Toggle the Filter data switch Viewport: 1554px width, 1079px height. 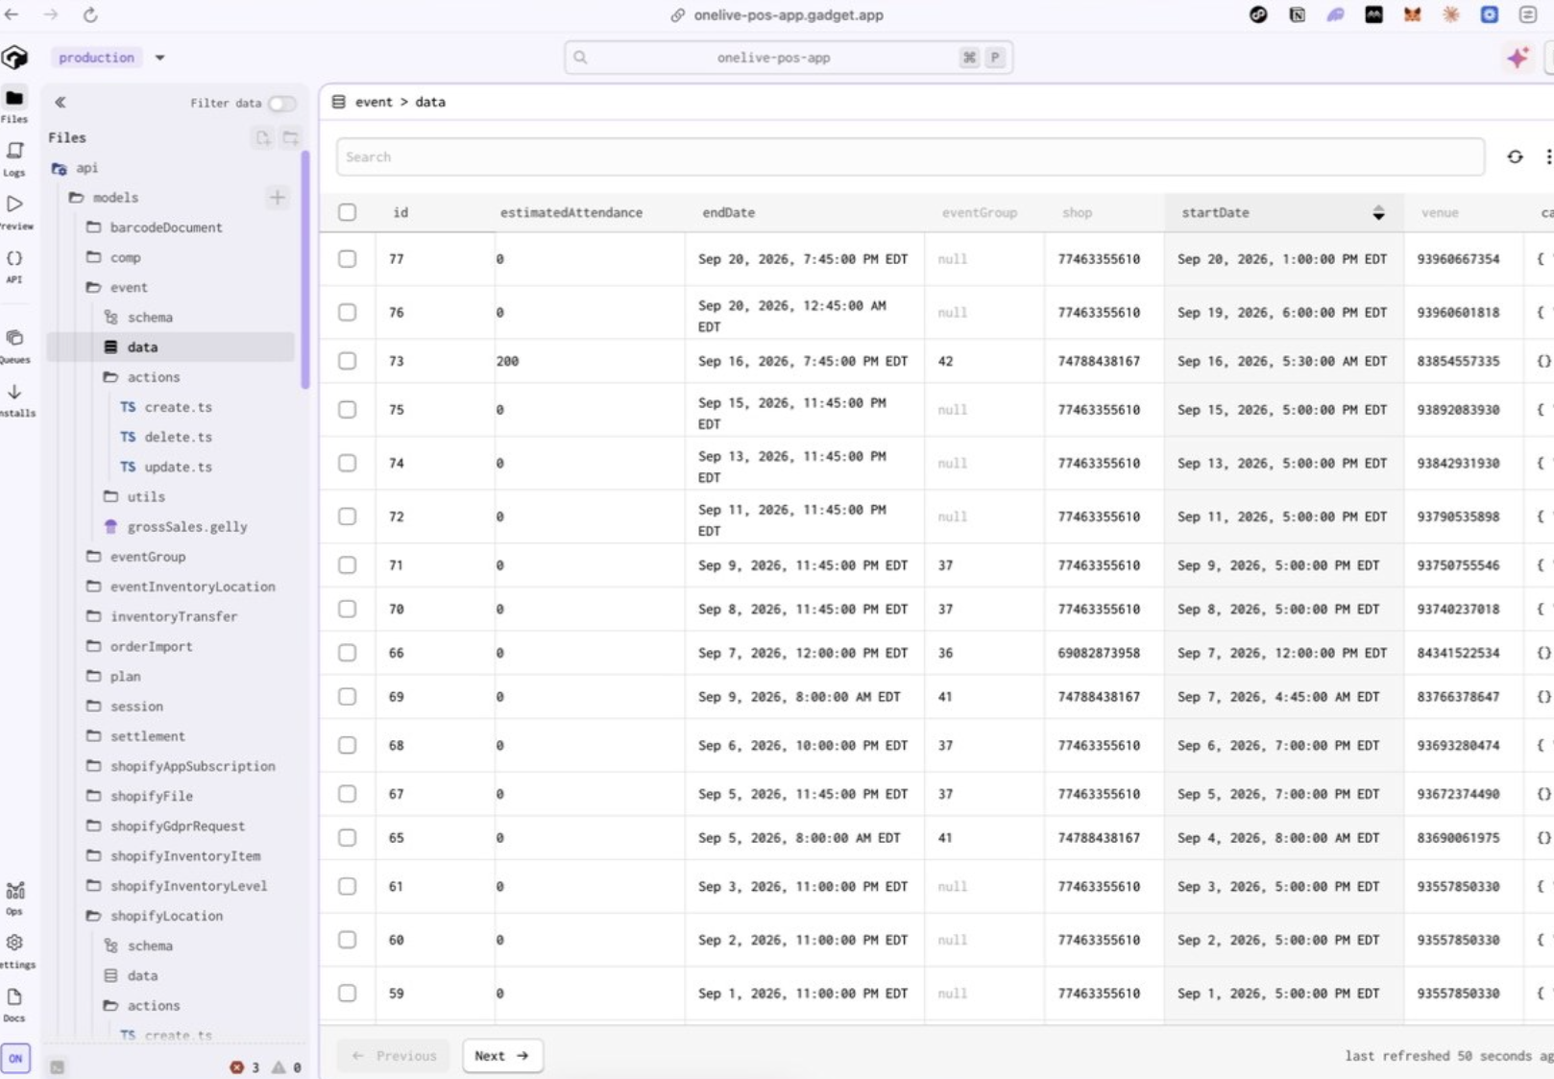(281, 103)
